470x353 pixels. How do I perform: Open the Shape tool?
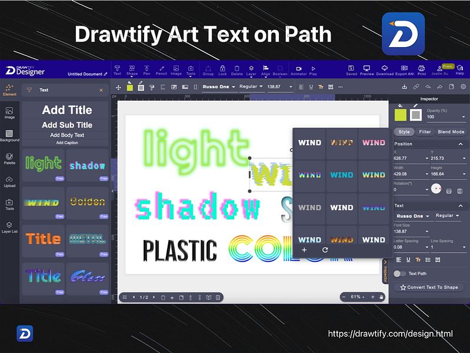pos(132,71)
